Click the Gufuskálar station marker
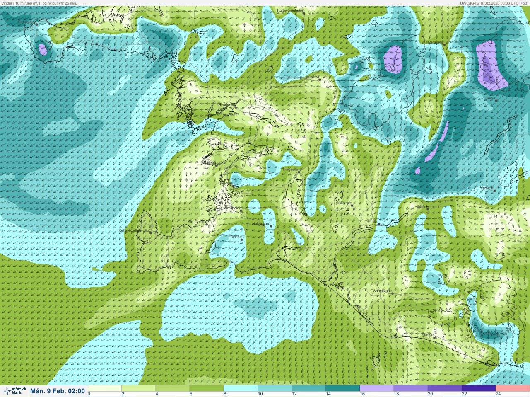530x397 pixels. coord(36,24)
